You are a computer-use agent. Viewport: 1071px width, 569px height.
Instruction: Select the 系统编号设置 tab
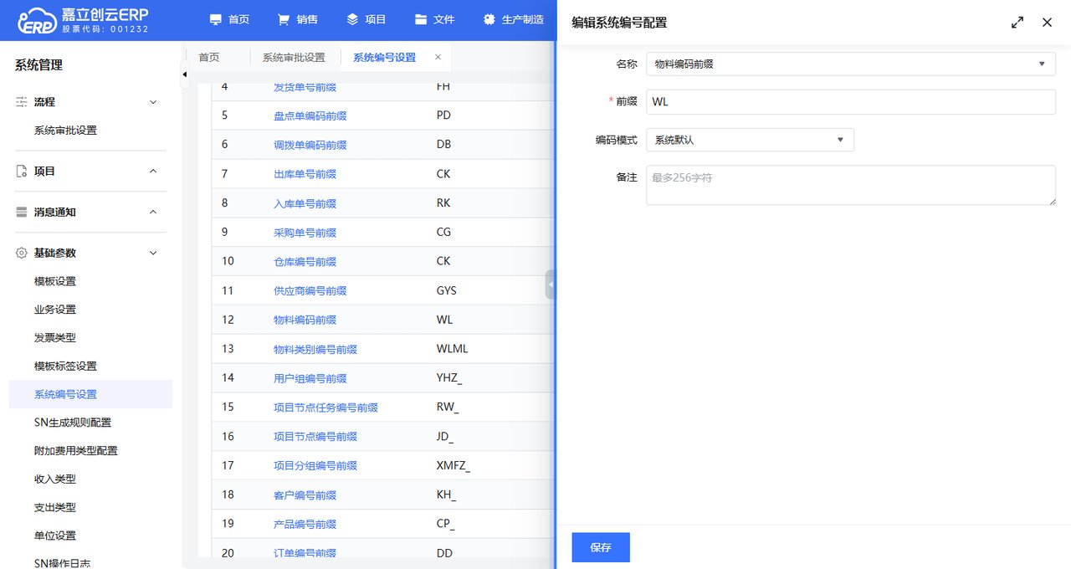pos(384,58)
